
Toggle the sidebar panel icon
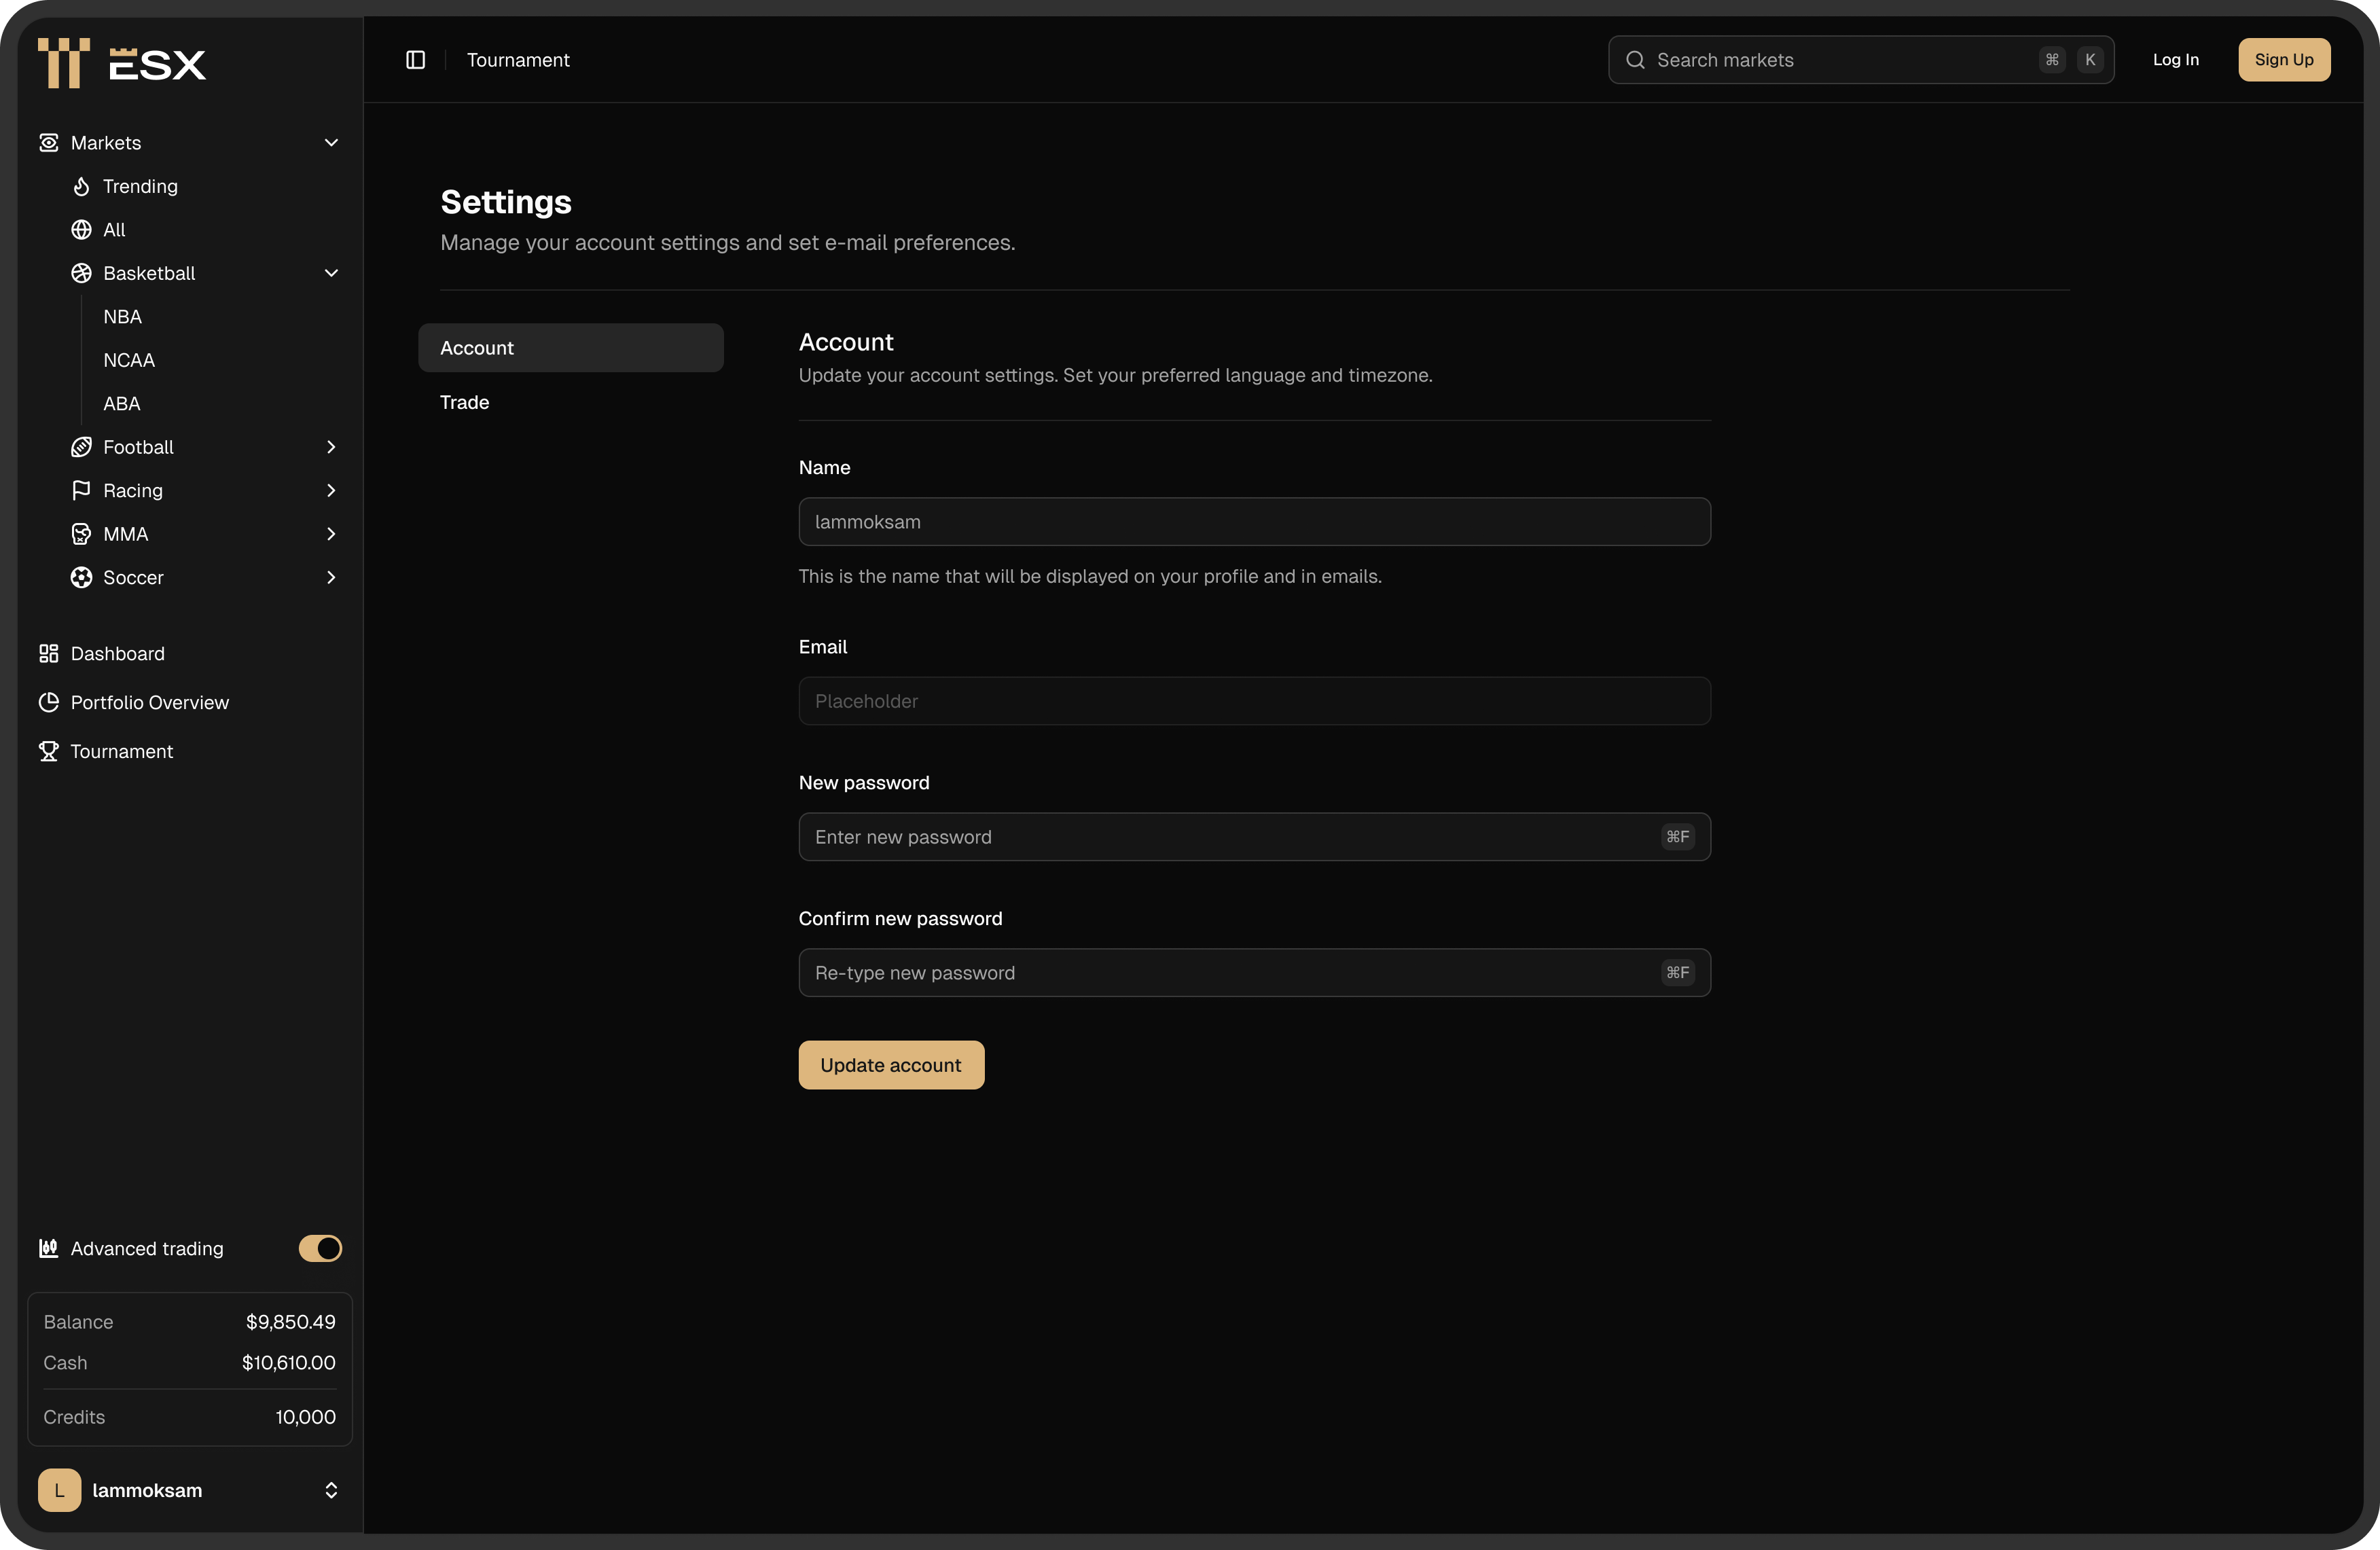point(416,60)
